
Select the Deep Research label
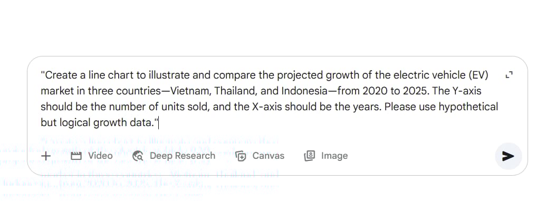pos(183,156)
